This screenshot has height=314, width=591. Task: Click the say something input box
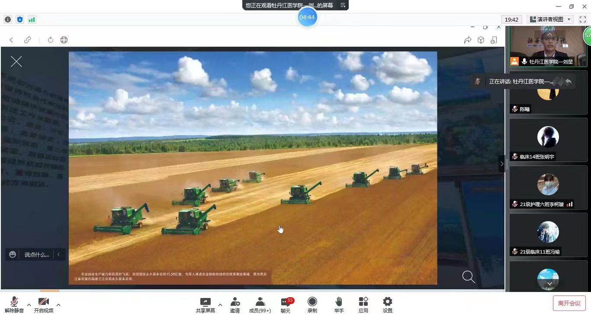pyautogui.click(x=37, y=254)
